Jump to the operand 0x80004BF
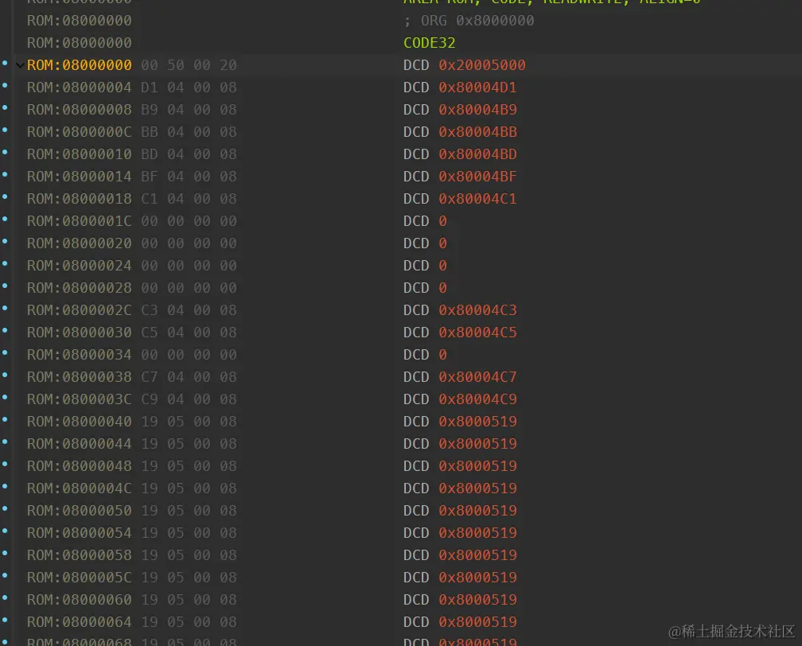 (x=477, y=177)
